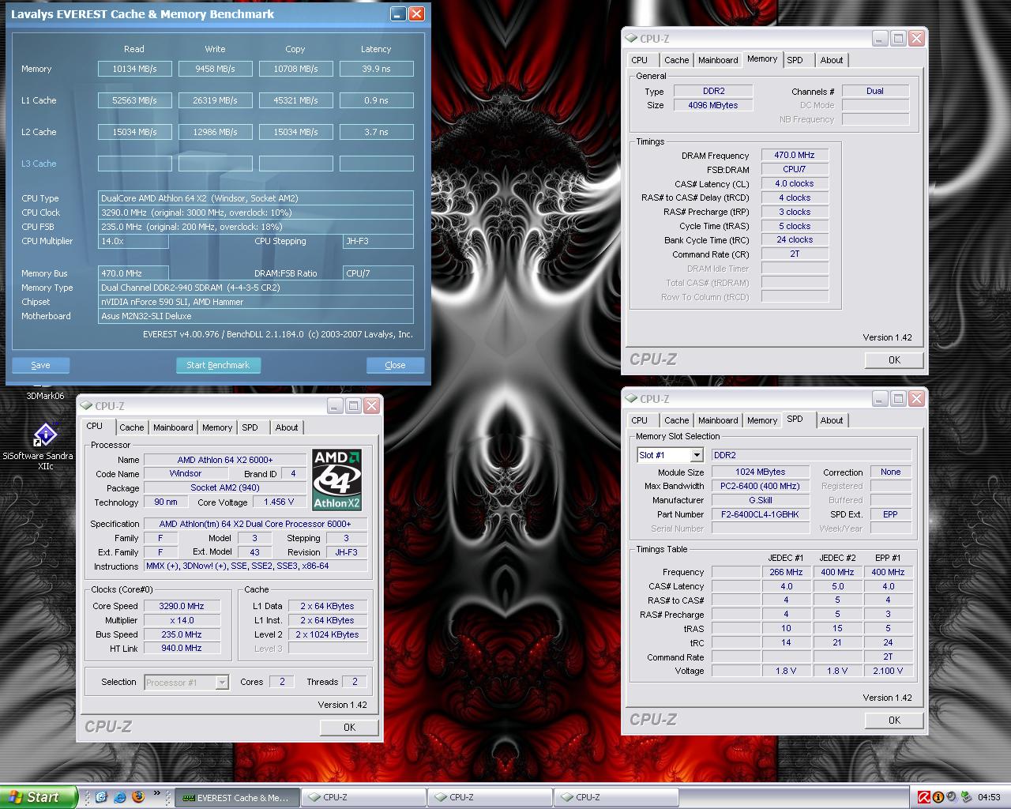This screenshot has height=809, width=1011.
Task: Click OK in the CPU-Z Processor window
Action: coord(349,727)
